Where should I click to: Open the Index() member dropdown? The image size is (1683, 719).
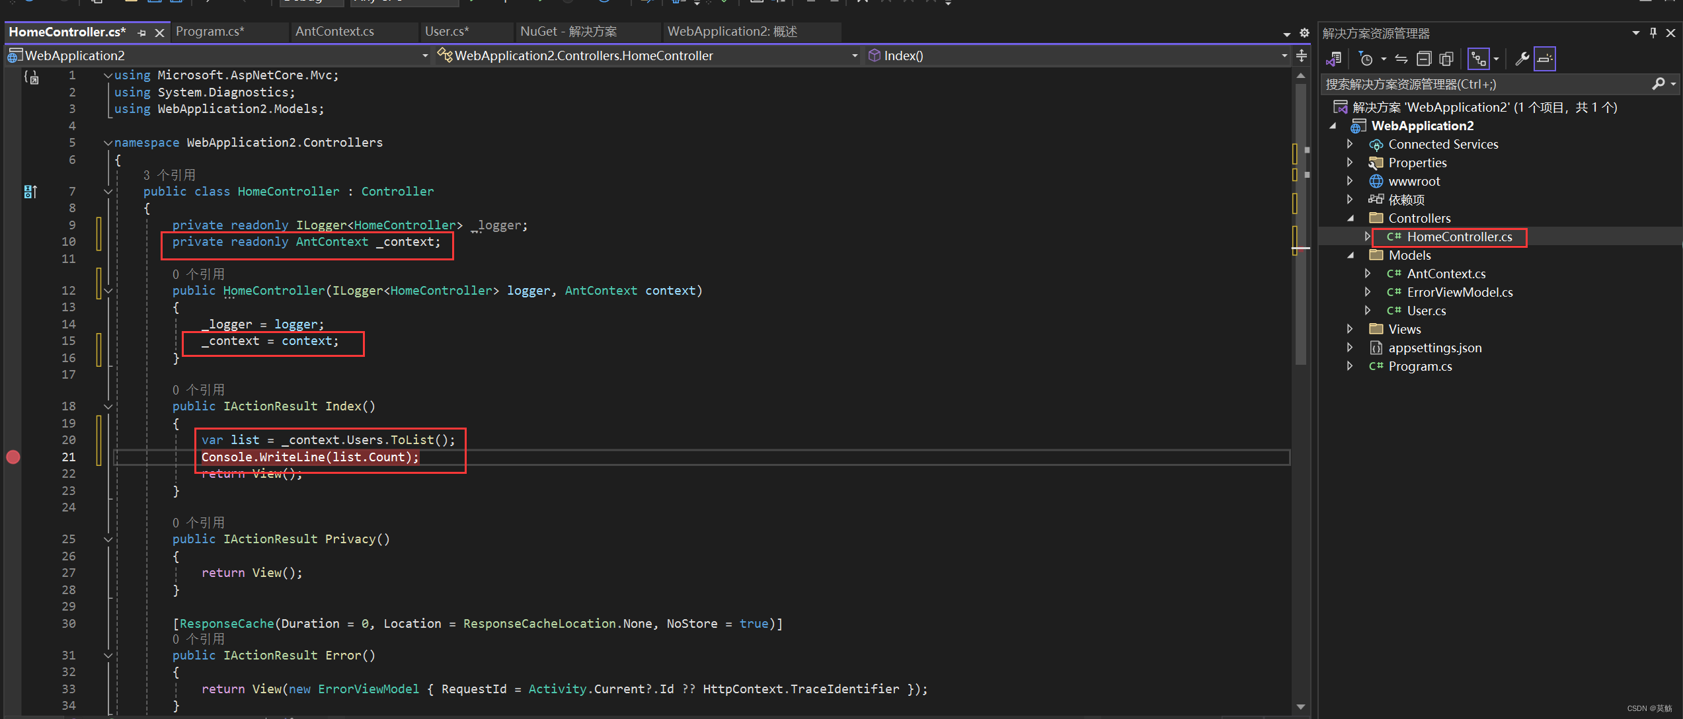tap(1284, 56)
